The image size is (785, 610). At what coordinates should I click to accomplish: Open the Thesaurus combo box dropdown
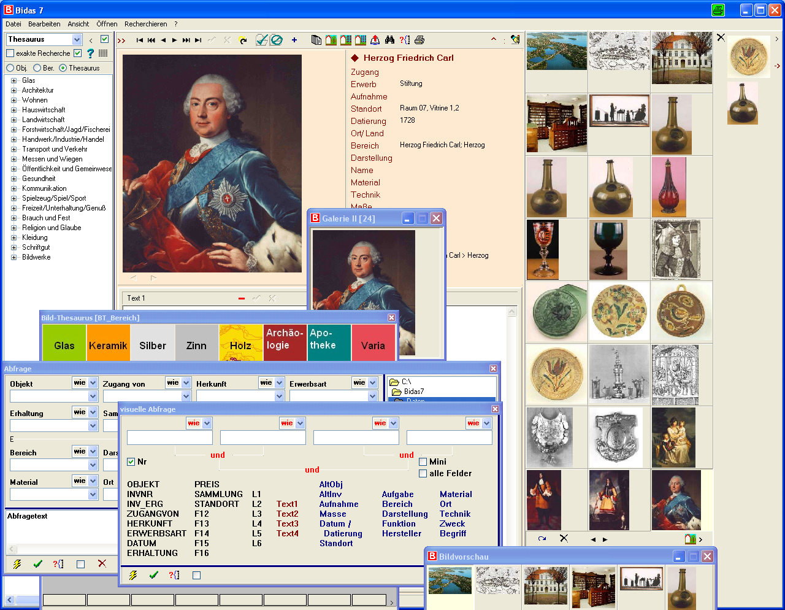(77, 39)
